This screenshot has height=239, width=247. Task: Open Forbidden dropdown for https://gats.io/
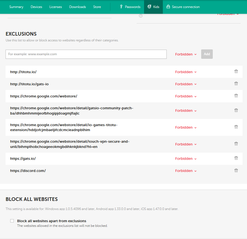click(186, 159)
